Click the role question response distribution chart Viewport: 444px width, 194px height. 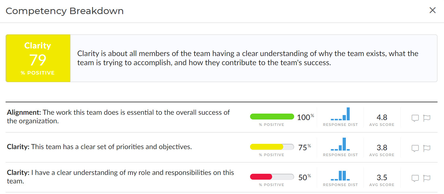(x=340, y=176)
